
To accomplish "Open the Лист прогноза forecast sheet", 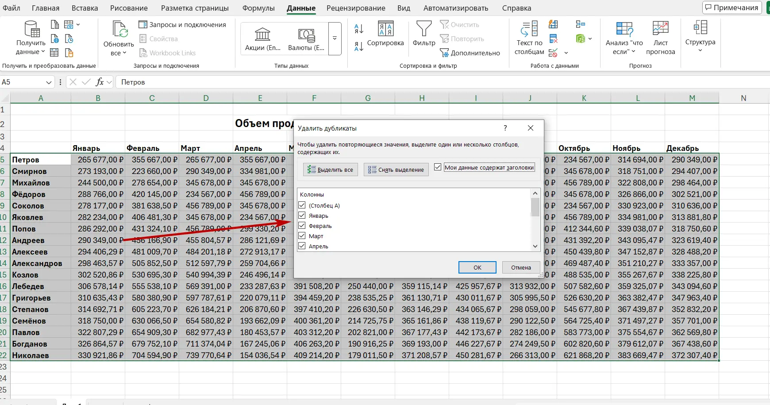I will pyautogui.click(x=660, y=38).
